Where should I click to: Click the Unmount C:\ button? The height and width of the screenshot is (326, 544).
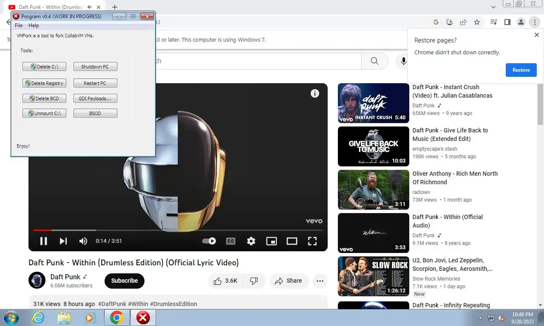[44, 113]
